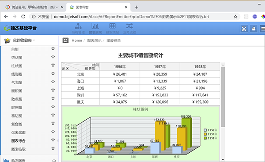Open 面积图 in the sidebar
The image size is (265, 162).
17,91
